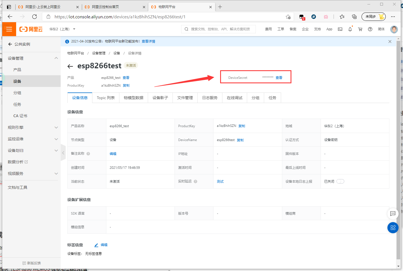
Task: Click 查看 next to product esp8266_test
Action: [x=126, y=78]
